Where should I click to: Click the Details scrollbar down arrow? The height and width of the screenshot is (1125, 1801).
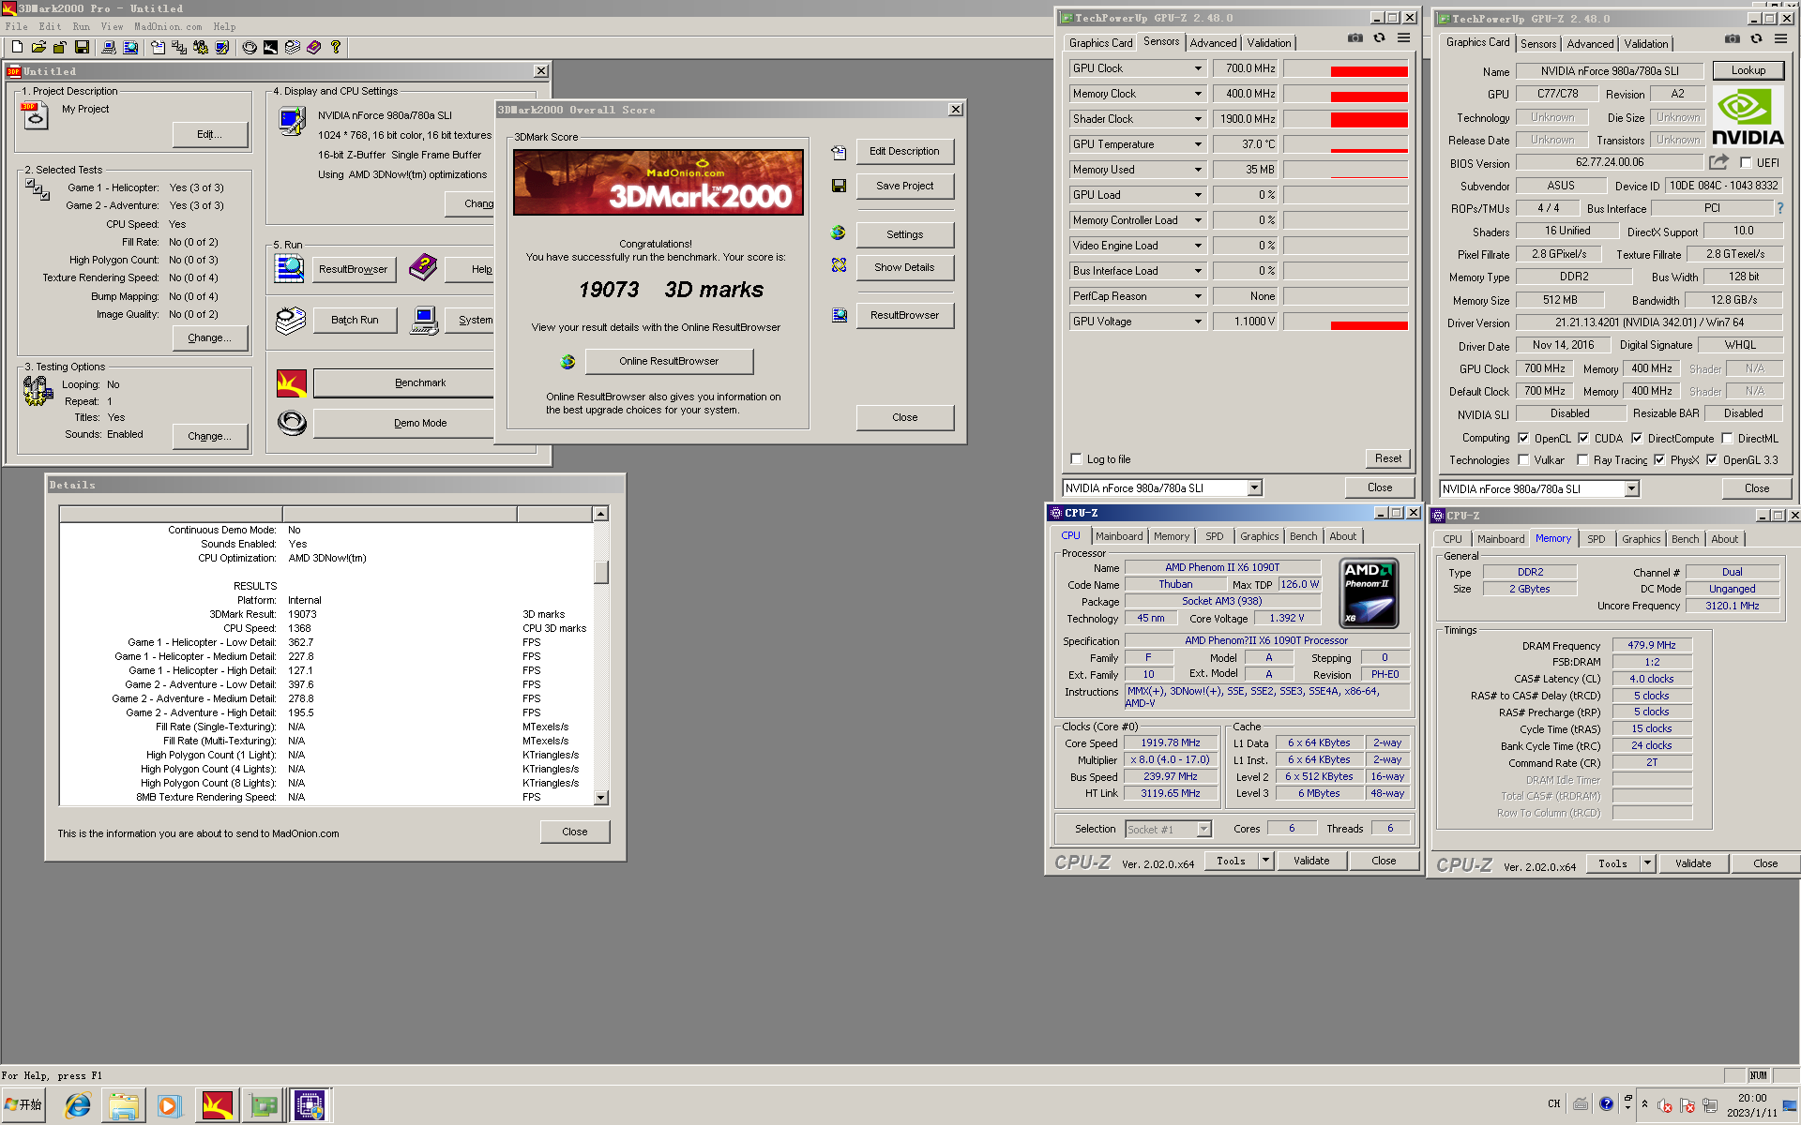click(601, 798)
